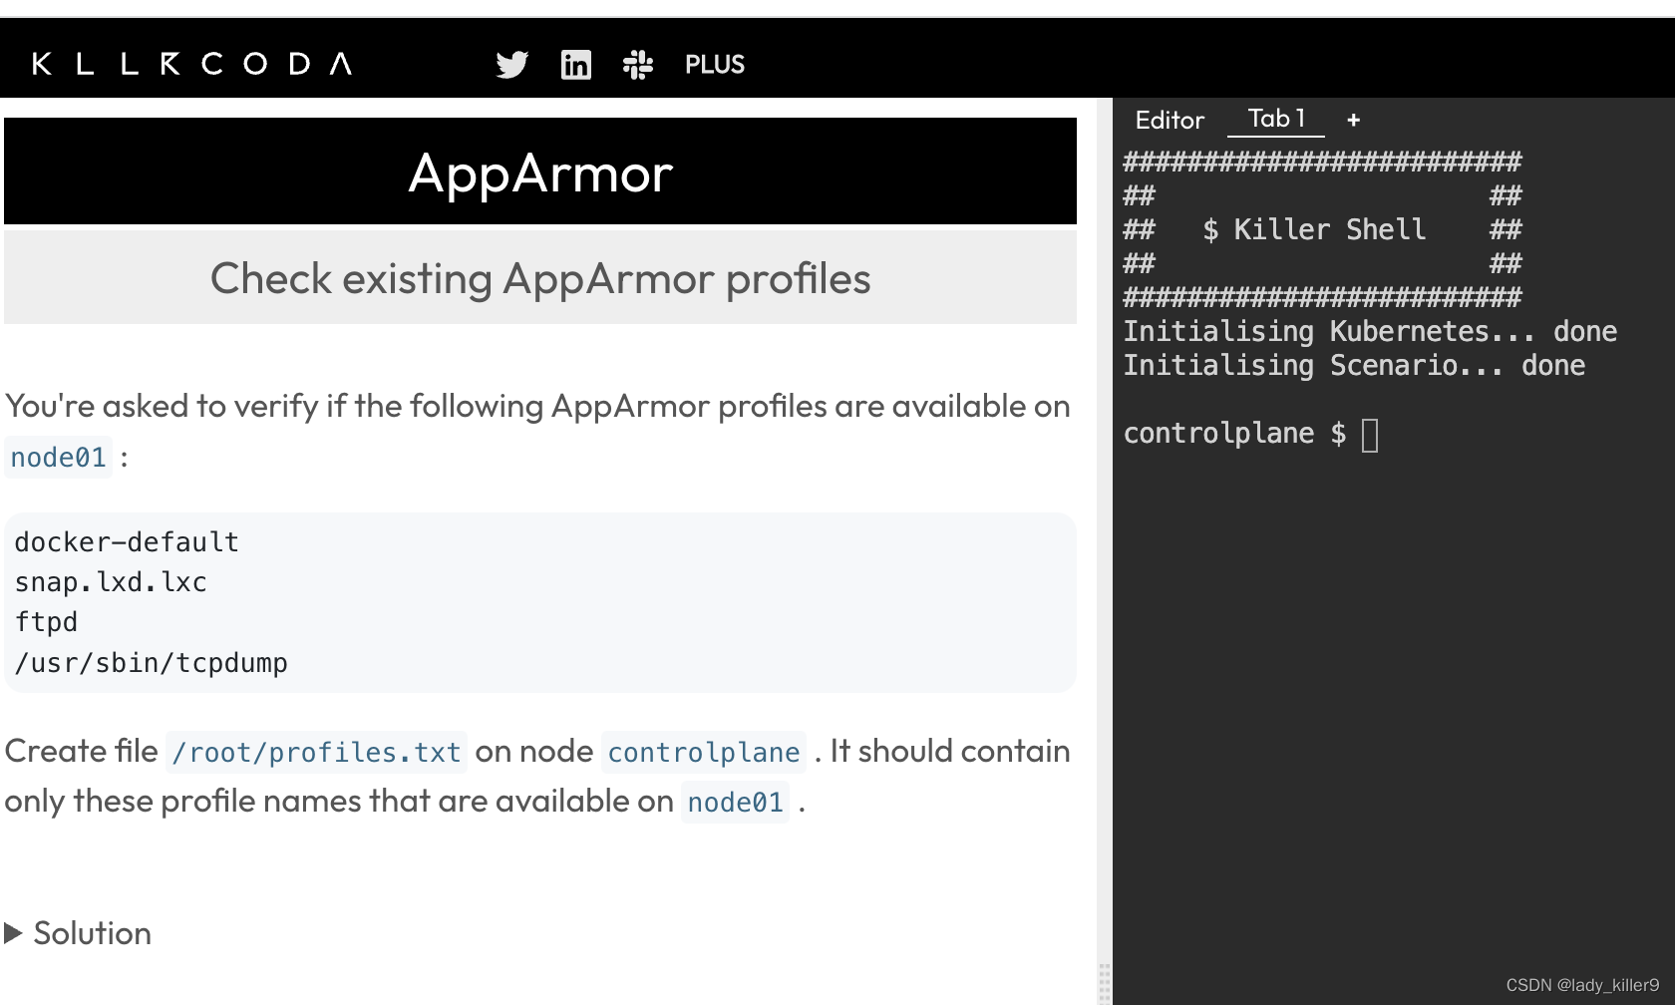Click the /usr/sbin/tcpdump profile name
The image size is (1675, 1005).
[151, 663]
